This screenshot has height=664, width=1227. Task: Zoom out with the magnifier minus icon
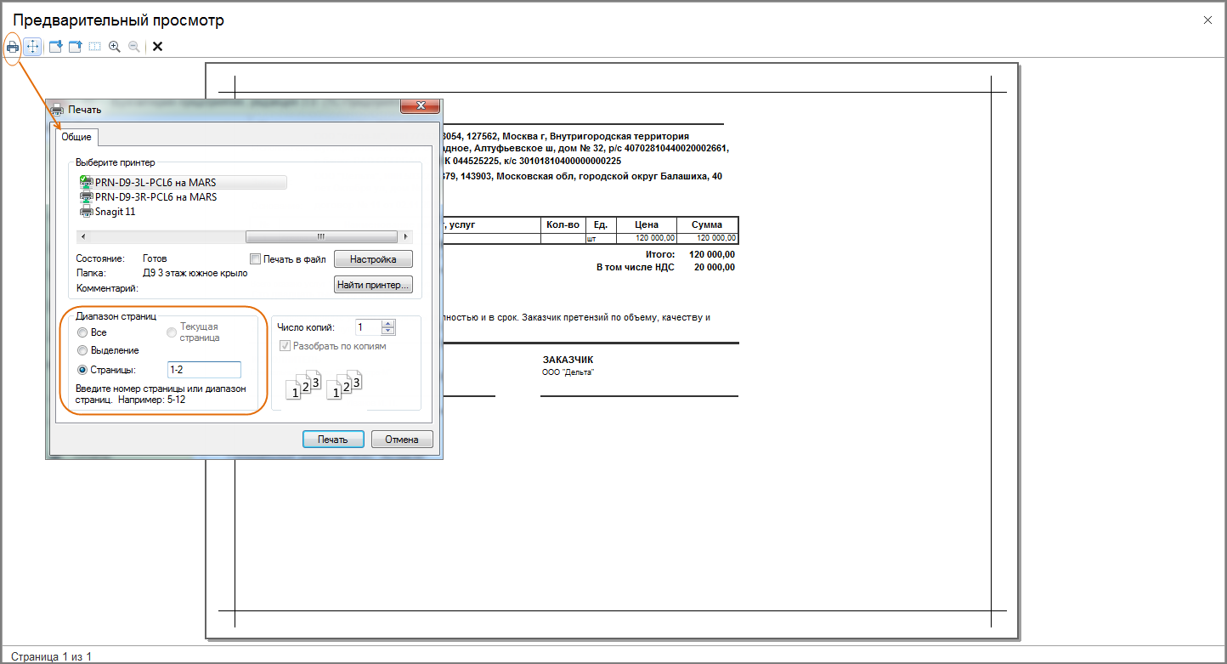pos(133,46)
